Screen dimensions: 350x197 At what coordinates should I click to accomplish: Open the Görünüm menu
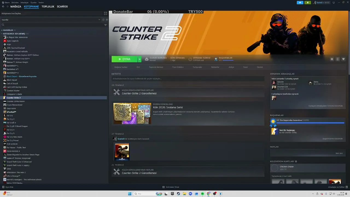pos(15,2)
